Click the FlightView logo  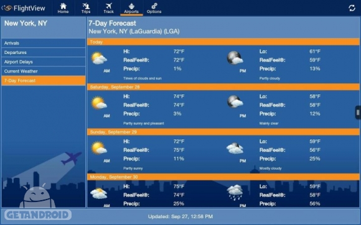(x=24, y=8)
